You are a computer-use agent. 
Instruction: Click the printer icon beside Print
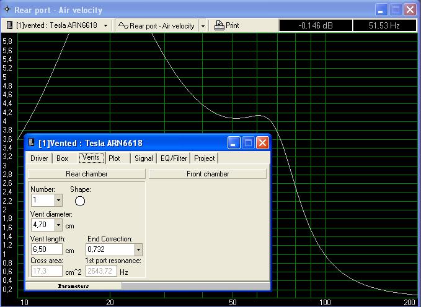(219, 25)
